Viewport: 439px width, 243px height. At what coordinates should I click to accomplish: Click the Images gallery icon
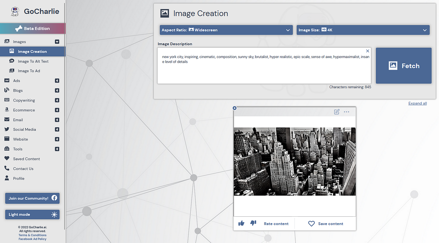coord(7,41)
